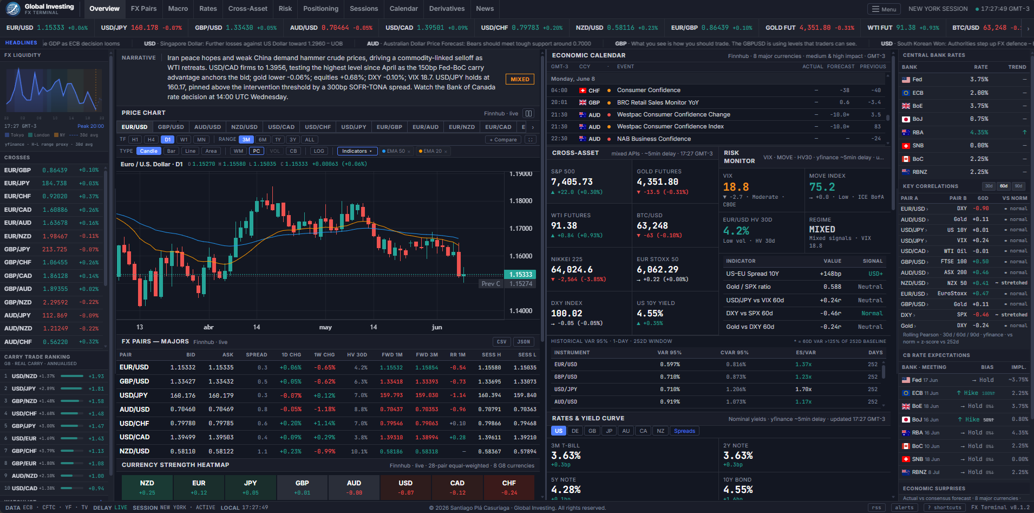Open the alerts button in the status bar
The image size is (1034, 513).
[904, 508]
